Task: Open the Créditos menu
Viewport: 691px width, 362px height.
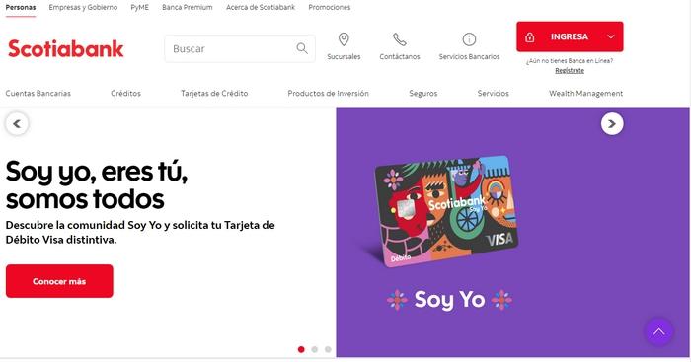Action: coord(126,94)
